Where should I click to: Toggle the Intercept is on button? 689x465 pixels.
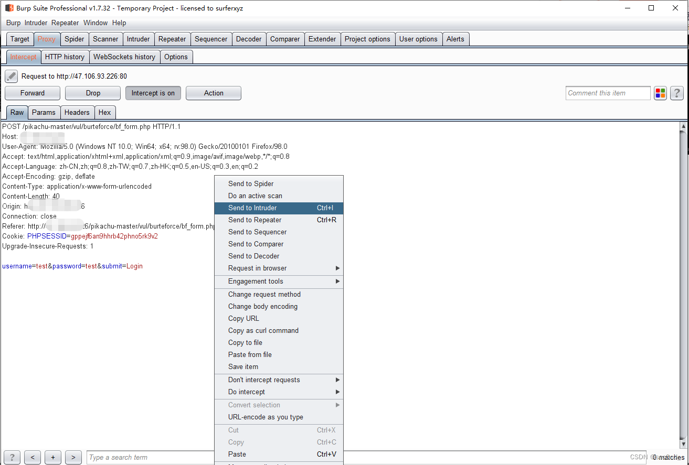(153, 93)
